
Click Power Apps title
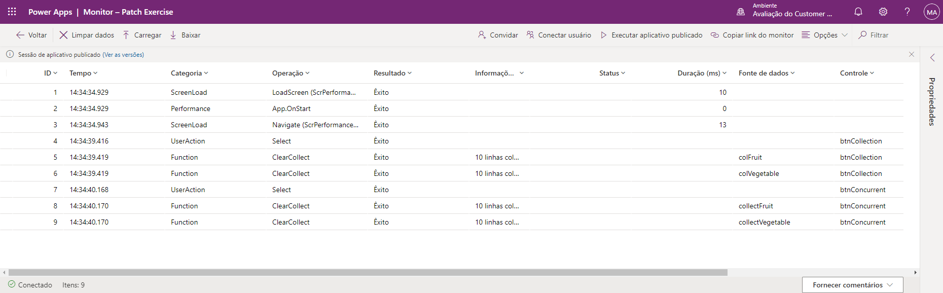coord(50,12)
